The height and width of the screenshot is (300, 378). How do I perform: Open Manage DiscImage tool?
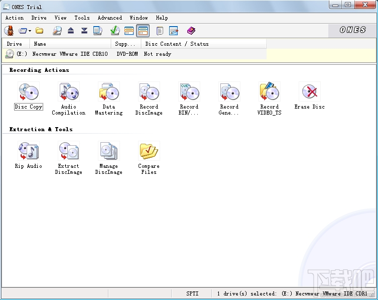pyautogui.click(x=109, y=158)
